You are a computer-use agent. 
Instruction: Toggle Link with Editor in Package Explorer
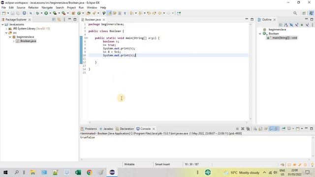tap(59, 20)
